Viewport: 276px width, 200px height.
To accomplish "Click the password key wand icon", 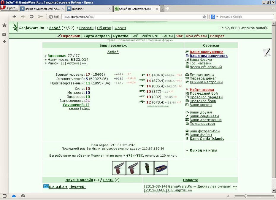I will (40, 17).
